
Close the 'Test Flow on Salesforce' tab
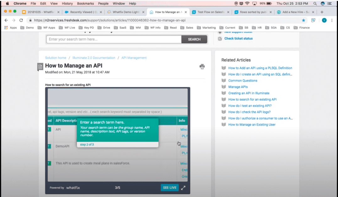[228, 12]
